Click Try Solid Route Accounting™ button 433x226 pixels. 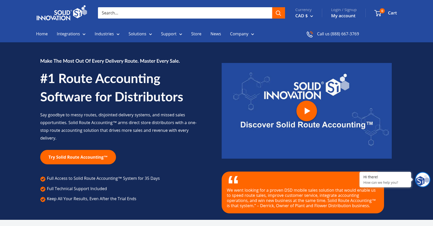(x=78, y=157)
